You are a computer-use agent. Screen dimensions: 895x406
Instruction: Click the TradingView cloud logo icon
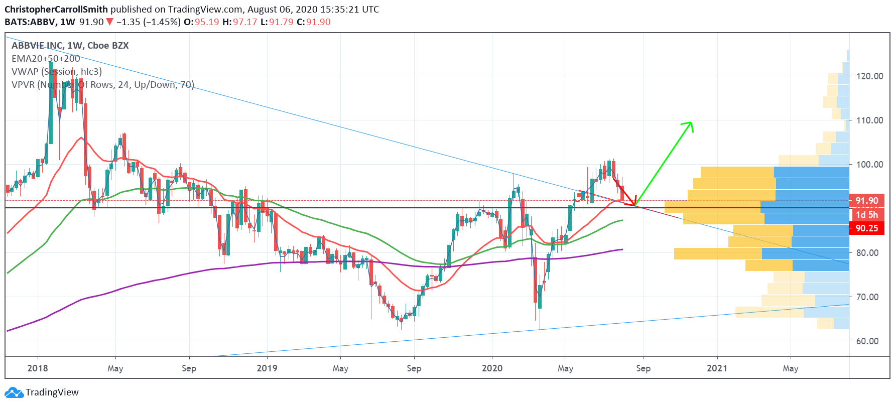click(14, 392)
